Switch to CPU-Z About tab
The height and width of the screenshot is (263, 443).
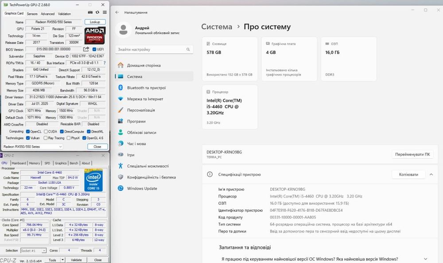tap(86, 163)
